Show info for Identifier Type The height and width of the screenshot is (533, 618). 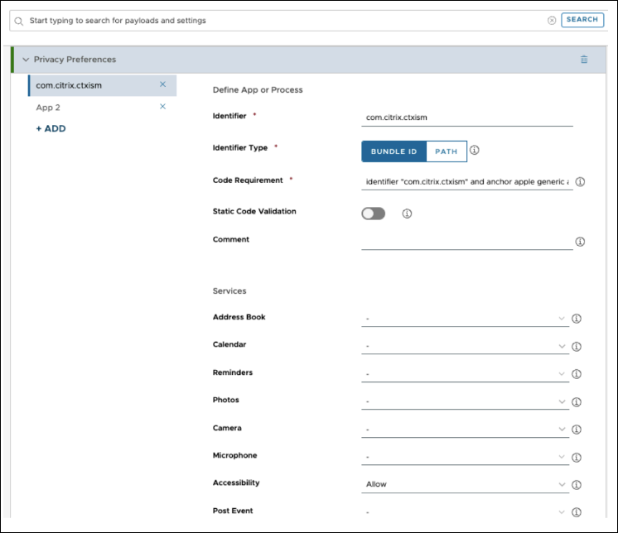click(475, 151)
